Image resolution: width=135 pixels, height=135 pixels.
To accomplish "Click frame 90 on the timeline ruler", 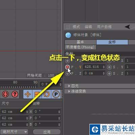I will 35,82.
